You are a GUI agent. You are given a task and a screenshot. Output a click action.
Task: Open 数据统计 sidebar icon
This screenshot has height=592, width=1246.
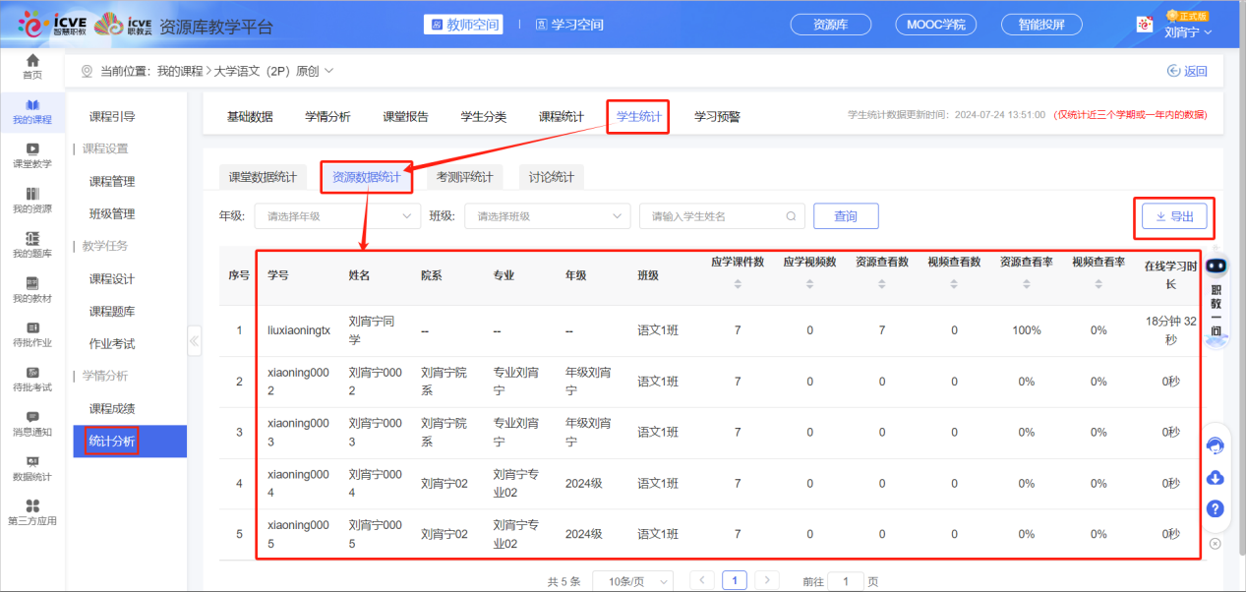32,468
